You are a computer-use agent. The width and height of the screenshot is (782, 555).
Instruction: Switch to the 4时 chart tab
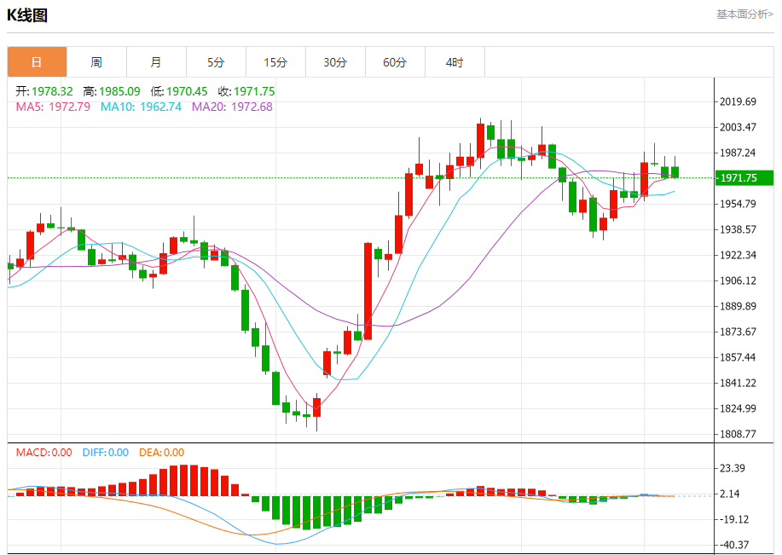[x=455, y=62]
